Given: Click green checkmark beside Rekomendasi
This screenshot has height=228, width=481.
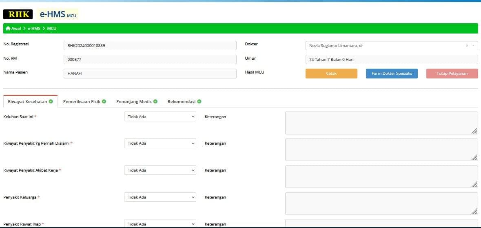Looking at the screenshot, I should pos(199,101).
